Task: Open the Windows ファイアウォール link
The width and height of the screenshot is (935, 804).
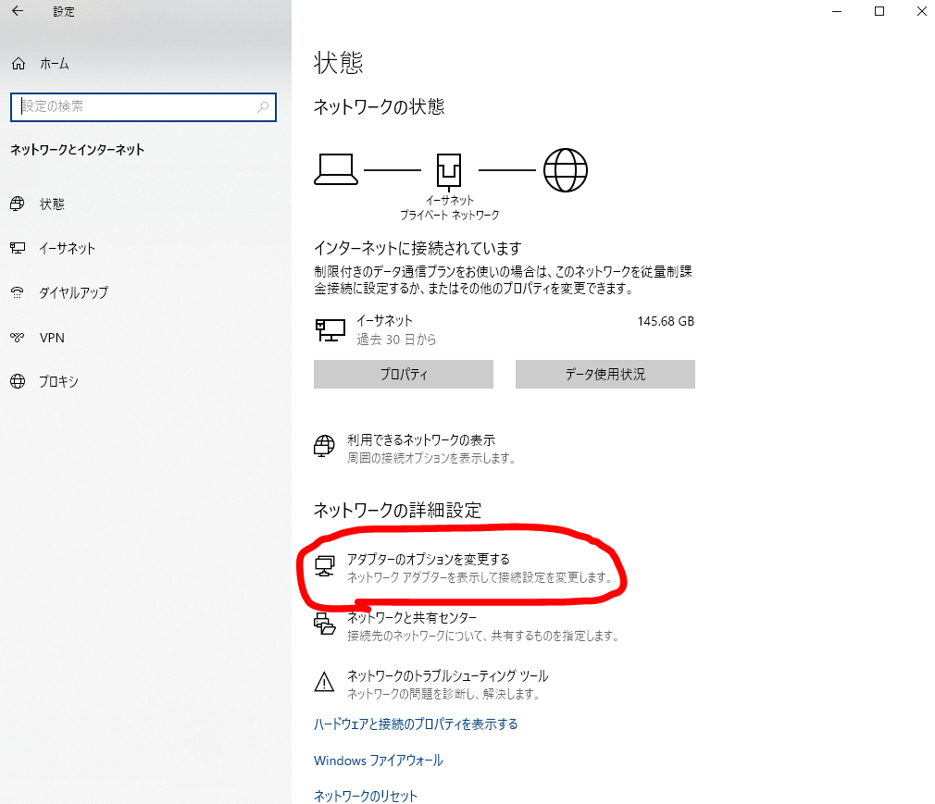Action: pyautogui.click(x=378, y=761)
